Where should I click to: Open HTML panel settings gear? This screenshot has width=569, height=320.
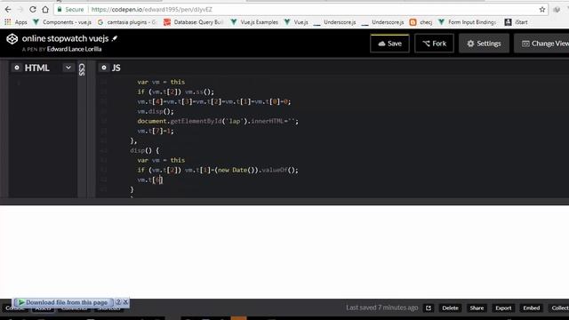(x=17, y=68)
